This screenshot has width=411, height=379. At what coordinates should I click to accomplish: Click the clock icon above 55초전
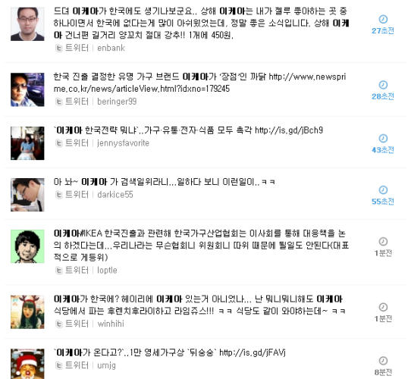(383, 190)
